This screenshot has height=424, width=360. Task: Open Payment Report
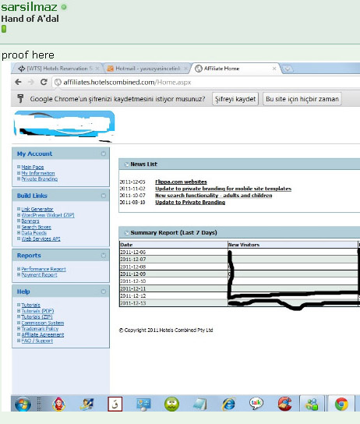[x=39, y=275]
